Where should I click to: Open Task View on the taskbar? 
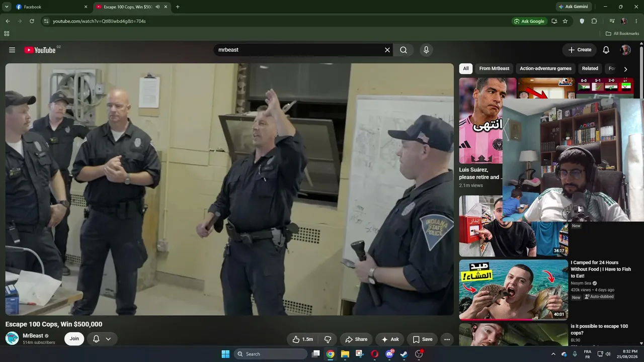(315, 354)
